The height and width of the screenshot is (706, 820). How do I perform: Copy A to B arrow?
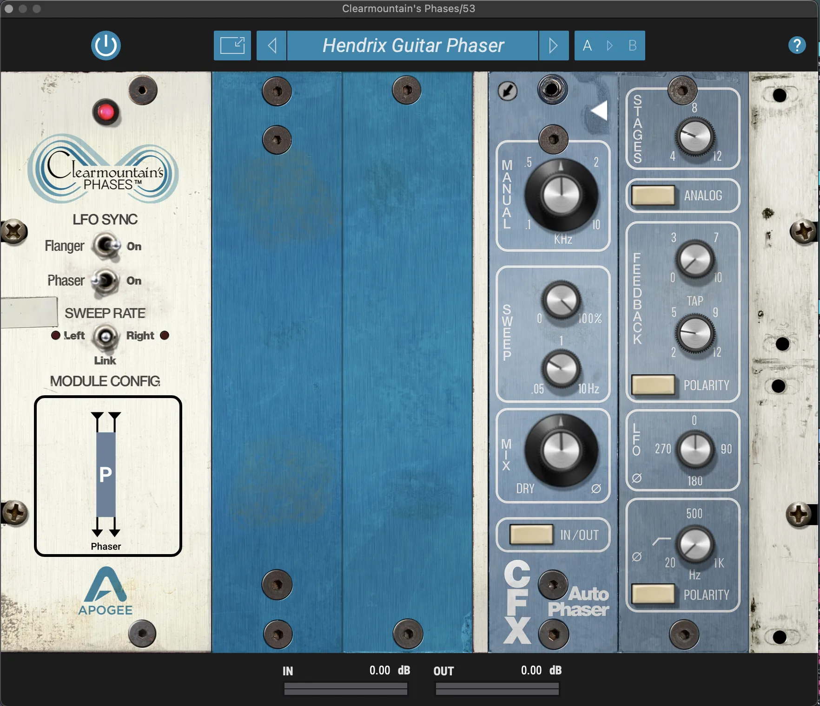pos(610,46)
